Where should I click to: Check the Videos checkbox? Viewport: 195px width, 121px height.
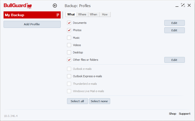(x=69, y=45)
